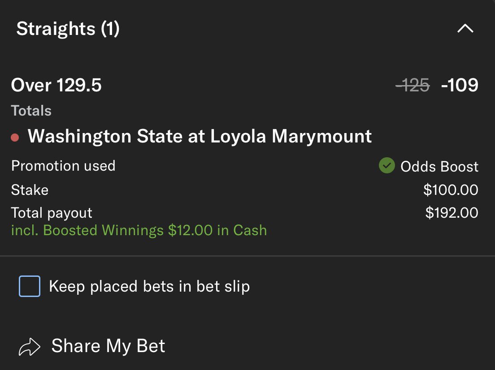The width and height of the screenshot is (495, 370).
Task: Click the Stake label
Action: pos(30,189)
